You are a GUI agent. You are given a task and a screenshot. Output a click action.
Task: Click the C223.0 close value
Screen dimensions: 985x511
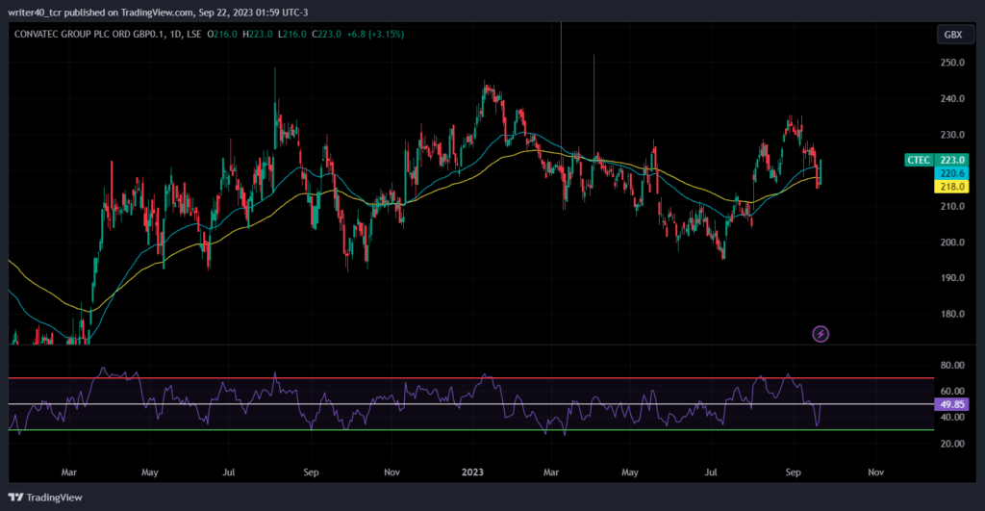pyautogui.click(x=327, y=34)
